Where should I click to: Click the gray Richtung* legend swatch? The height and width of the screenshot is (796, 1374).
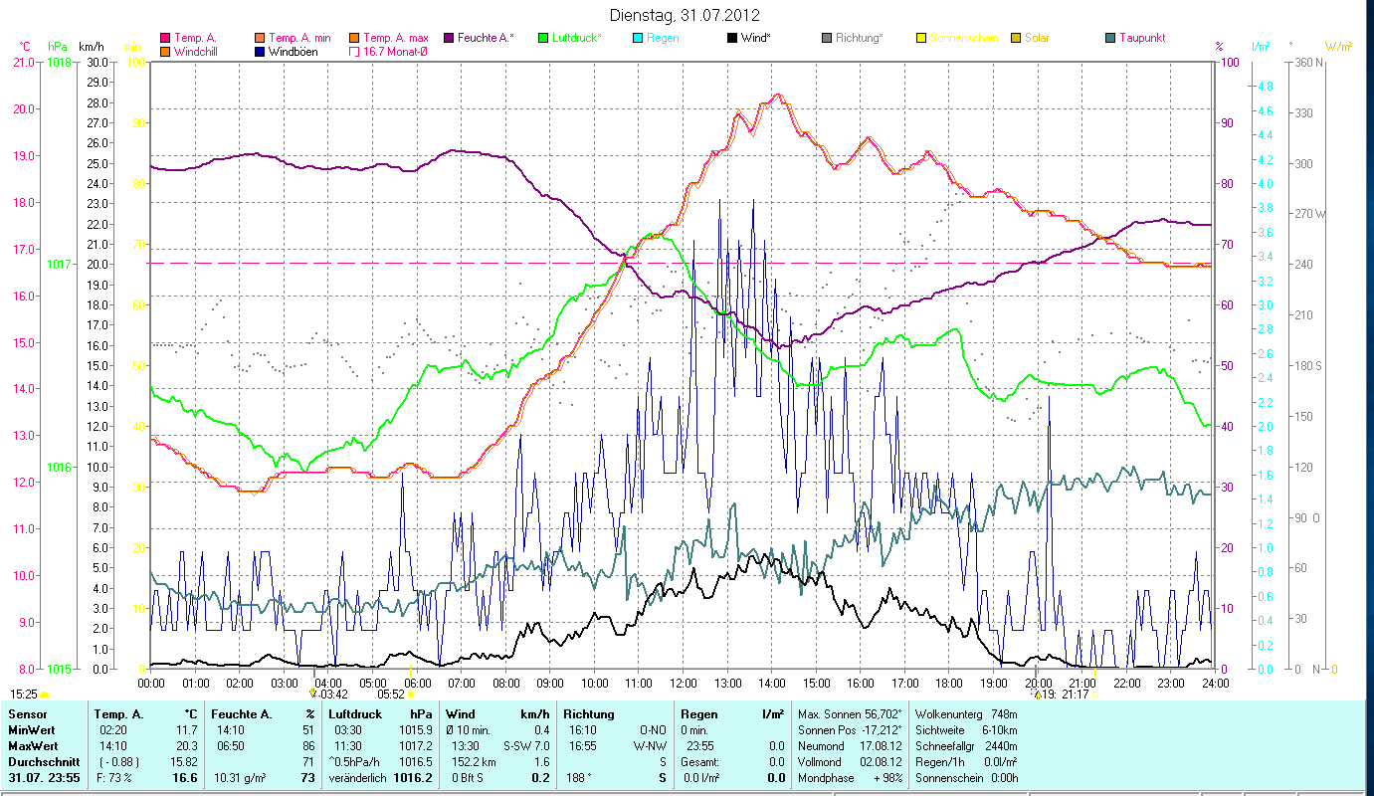click(827, 38)
